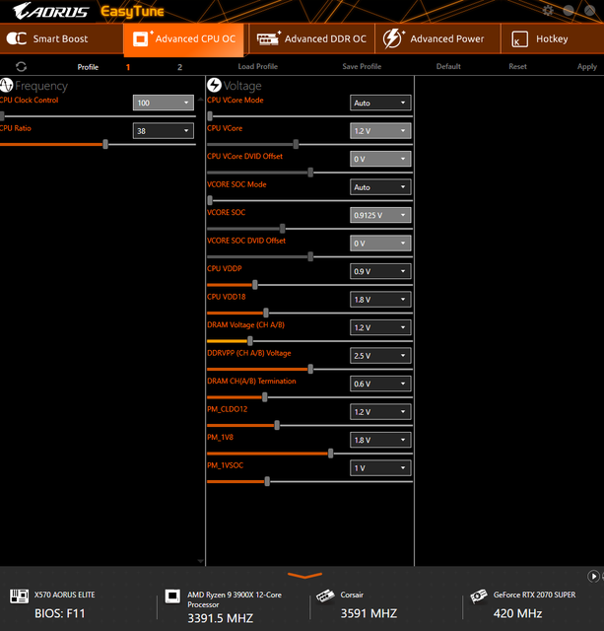Click the BIOS: F11 text
Image resolution: width=604 pixels, height=631 pixels.
(x=60, y=613)
